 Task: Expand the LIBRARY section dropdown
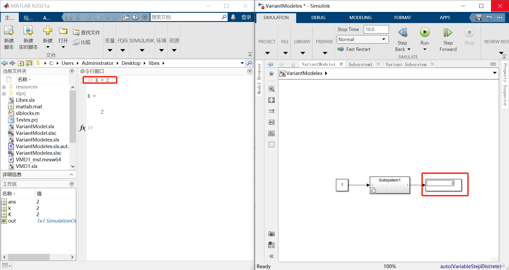point(303,53)
